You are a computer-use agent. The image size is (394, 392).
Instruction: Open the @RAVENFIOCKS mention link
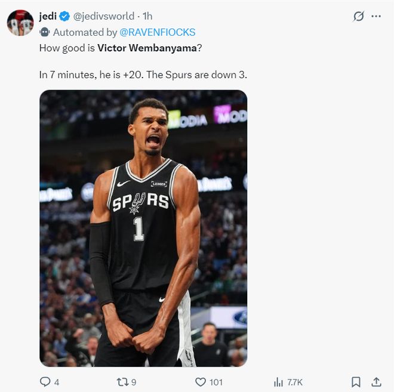click(x=159, y=32)
